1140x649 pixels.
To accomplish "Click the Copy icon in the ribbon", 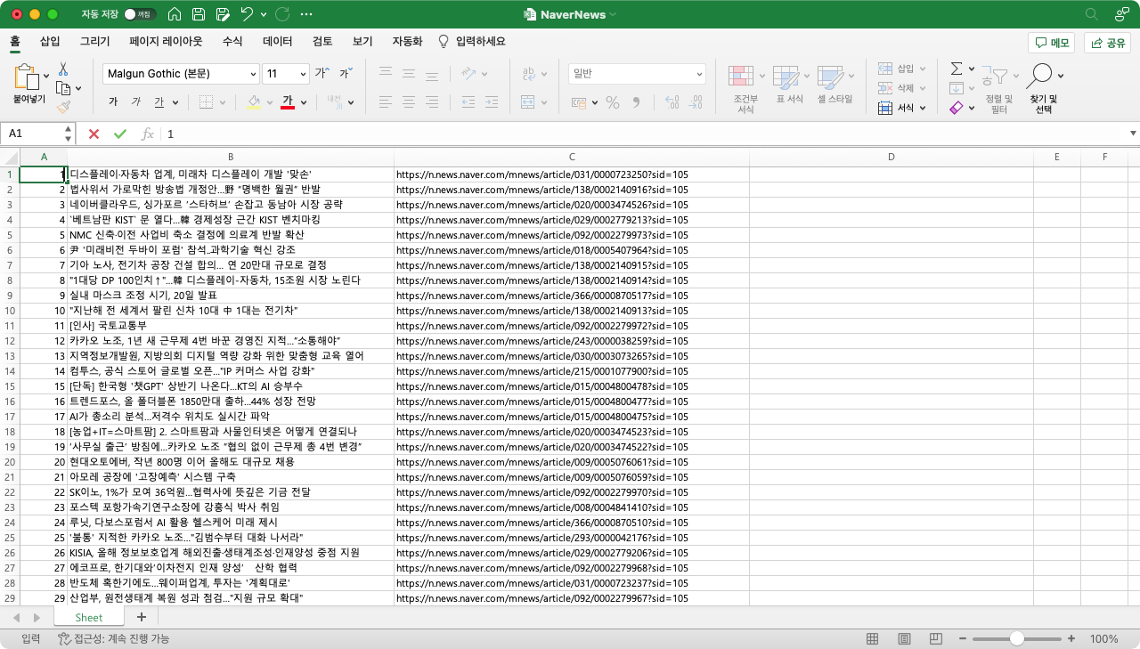I will (63, 88).
